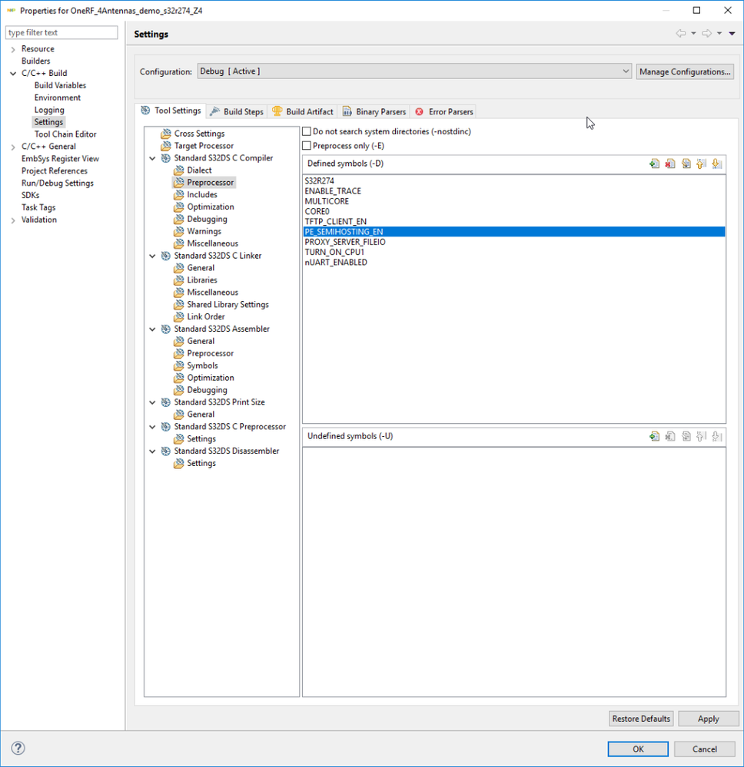Collapse Standard S32DS C Preprocessor
This screenshot has height=767, width=744.
tap(152, 427)
